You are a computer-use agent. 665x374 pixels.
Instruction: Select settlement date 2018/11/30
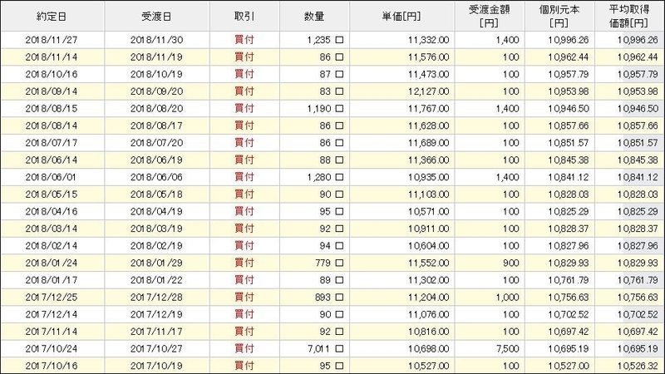pyautogui.click(x=156, y=40)
